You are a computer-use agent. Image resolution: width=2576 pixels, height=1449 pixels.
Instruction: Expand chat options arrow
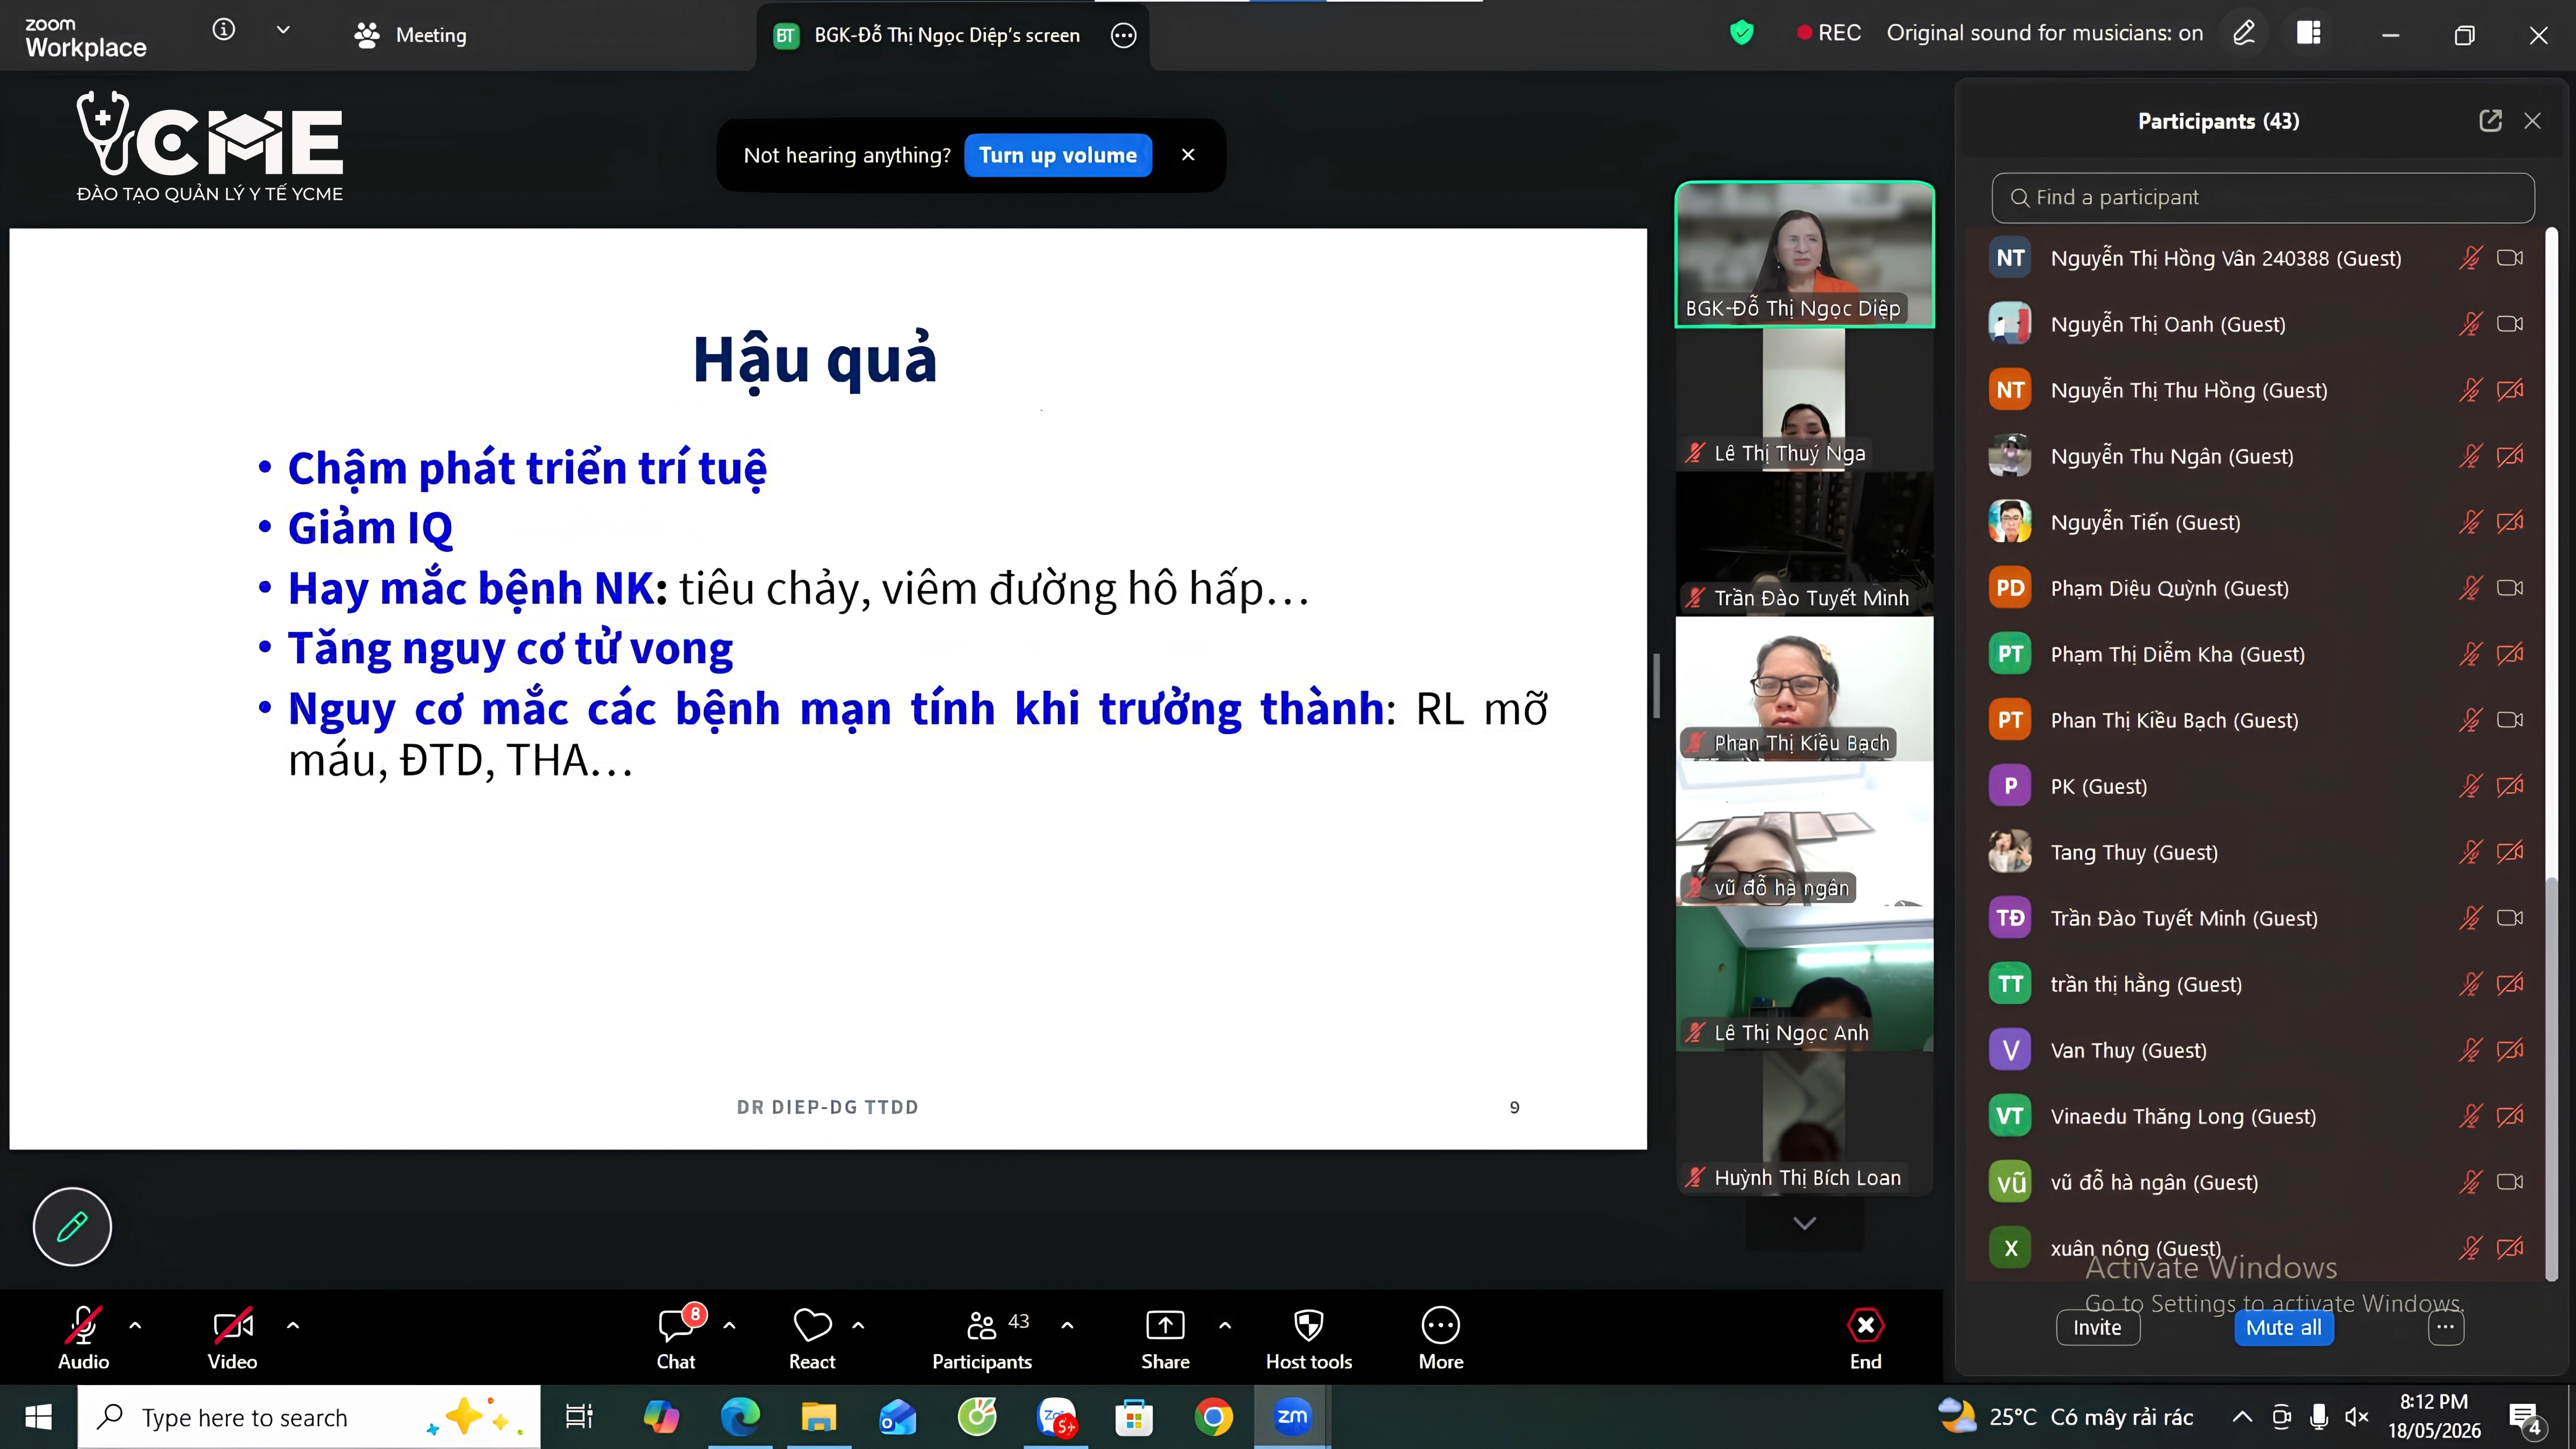pyautogui.click(x=729, y=1326)
